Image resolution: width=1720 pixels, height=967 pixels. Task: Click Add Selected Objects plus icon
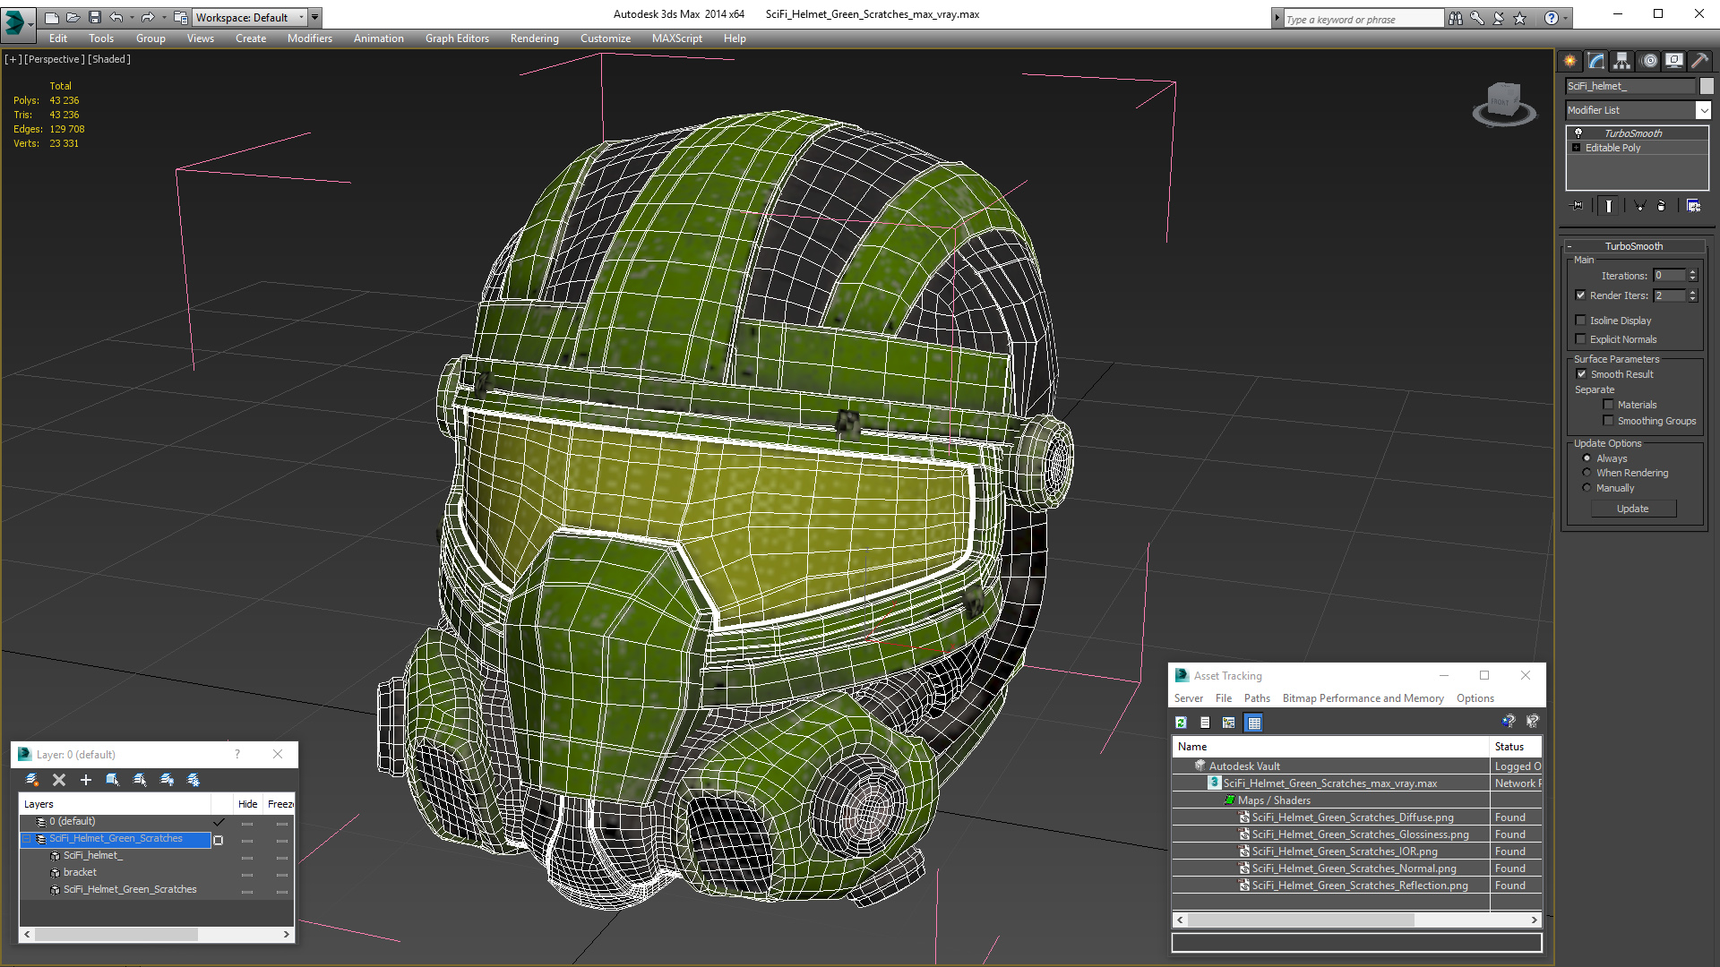point(86,780)
